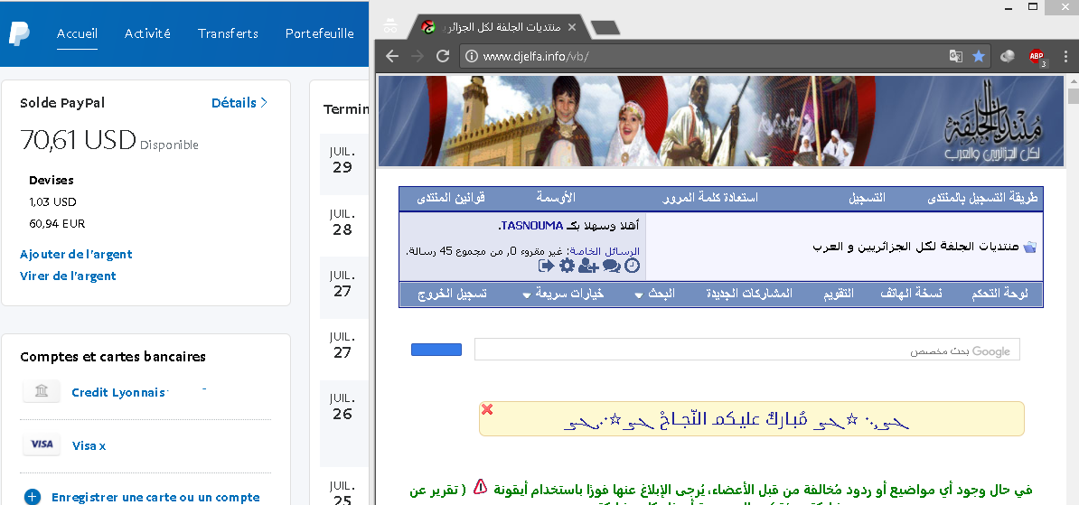Select the منتديات الجلفة browser tab
1079x505 pixels.
(501, 27)
